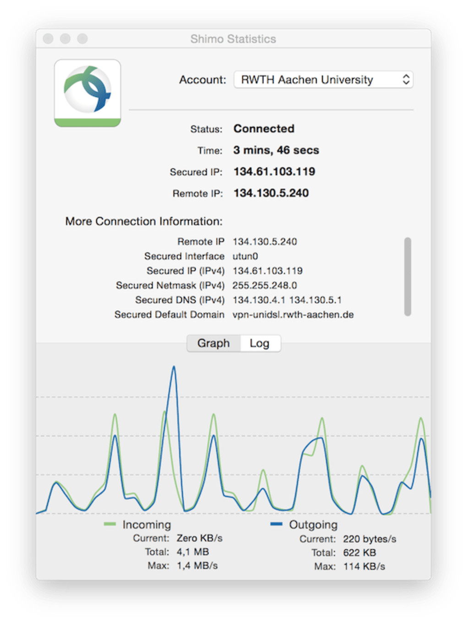Click the connection information scrollbar
Screen dimensions: 467x623
407,276
